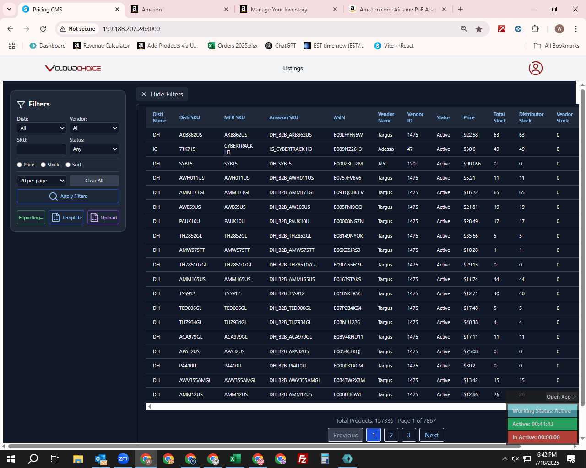This screenshot has height=468, width=586.
Task: Switch to the Airtame PoE Adapter tab
Action: pyautogui.click(x=397, y=9)
